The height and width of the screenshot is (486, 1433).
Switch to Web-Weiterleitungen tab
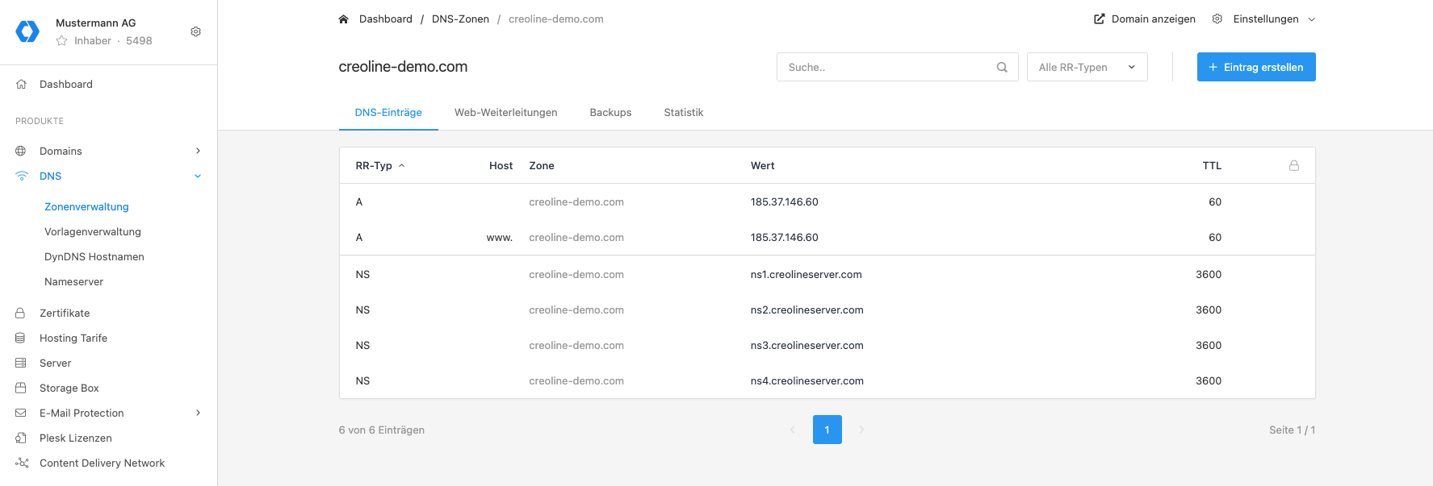click(505, 113)
